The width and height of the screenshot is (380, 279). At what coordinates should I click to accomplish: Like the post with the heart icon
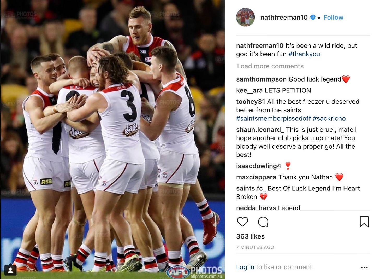click(x=242, y=222)
